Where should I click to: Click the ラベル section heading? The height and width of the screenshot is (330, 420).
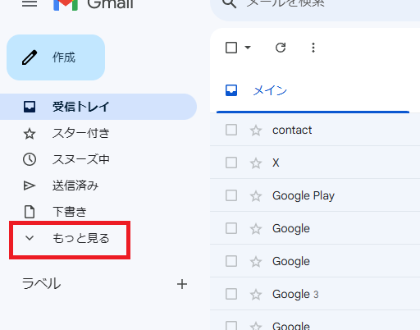[41, 283]
